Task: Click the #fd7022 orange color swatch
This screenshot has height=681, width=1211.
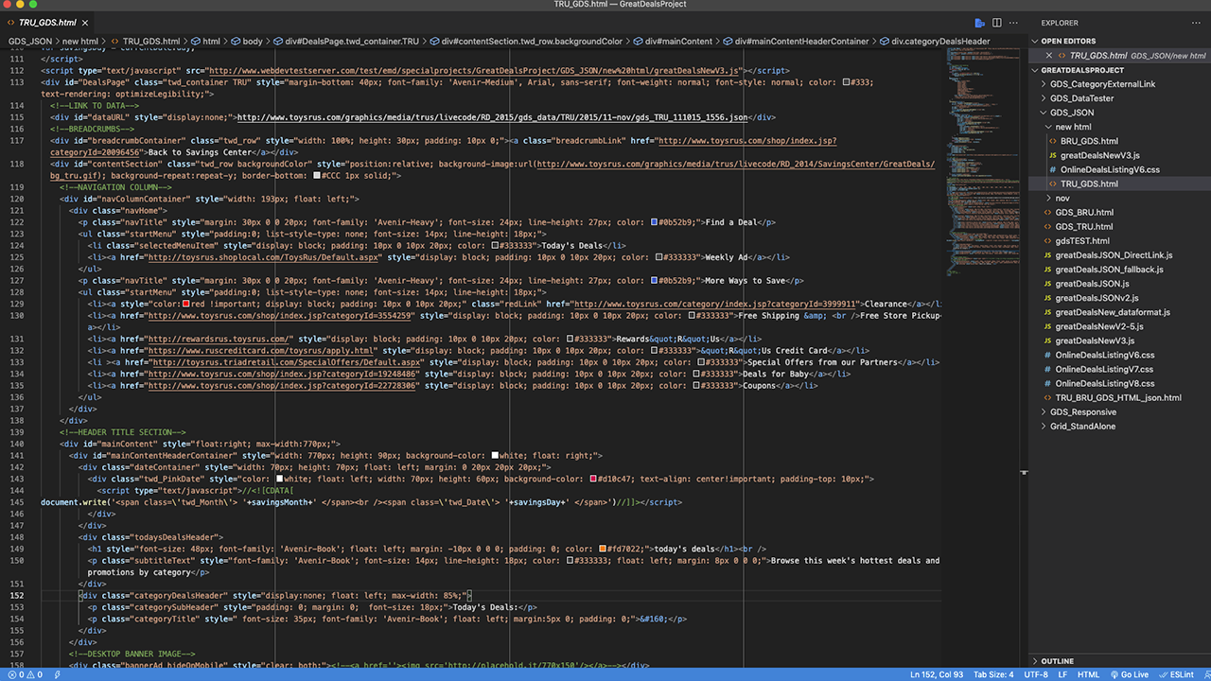Action: [x=604, y=549]
